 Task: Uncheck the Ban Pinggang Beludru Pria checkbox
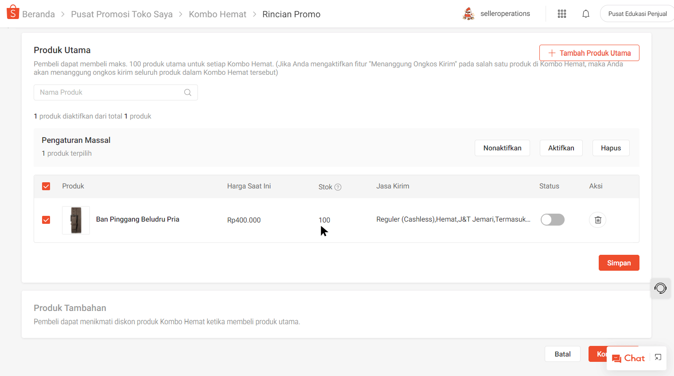click(46, 220)
